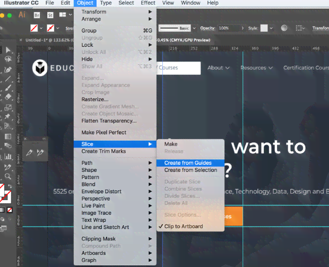Open the Illustrator CC application menu
This screenshot has width=329, height=267.
pyautogui.click(x=21, y=3)
